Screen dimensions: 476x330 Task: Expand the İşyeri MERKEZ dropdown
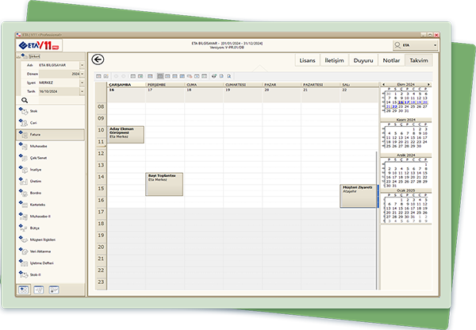coord(83,82)
